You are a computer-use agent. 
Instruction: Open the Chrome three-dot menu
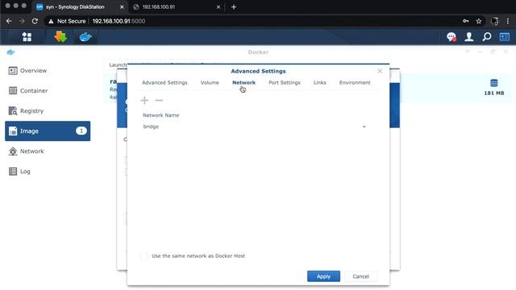508,21
